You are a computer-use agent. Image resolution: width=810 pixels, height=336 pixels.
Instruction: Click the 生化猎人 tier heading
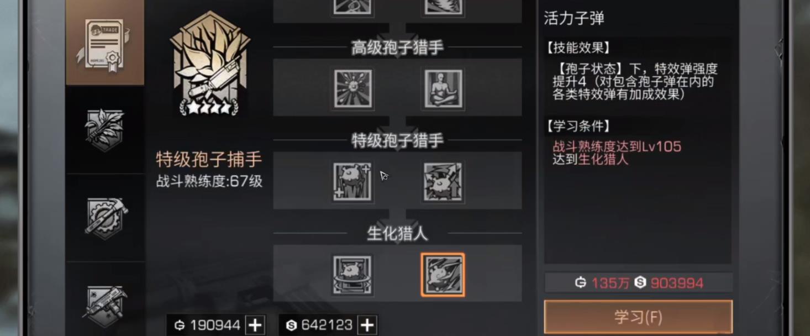[x=397, y=233]
